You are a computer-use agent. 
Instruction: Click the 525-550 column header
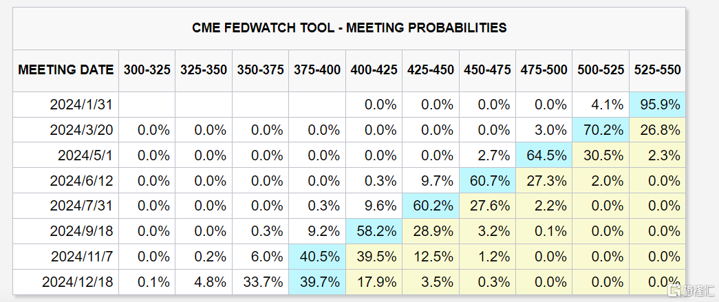coord(657,69)
